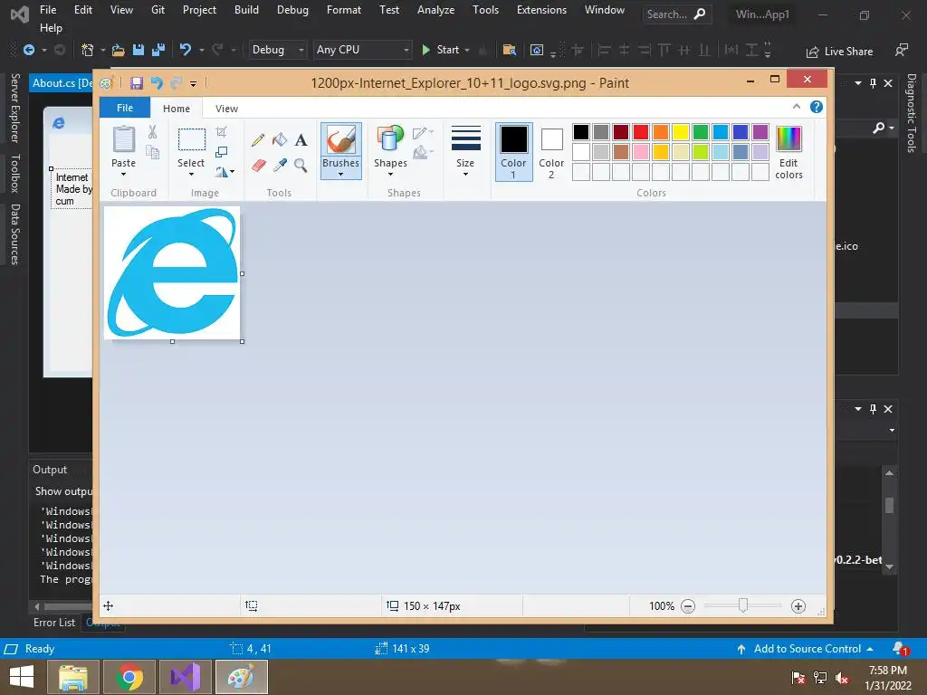Switch to the Paint View tab

click(x=226, y=109)
